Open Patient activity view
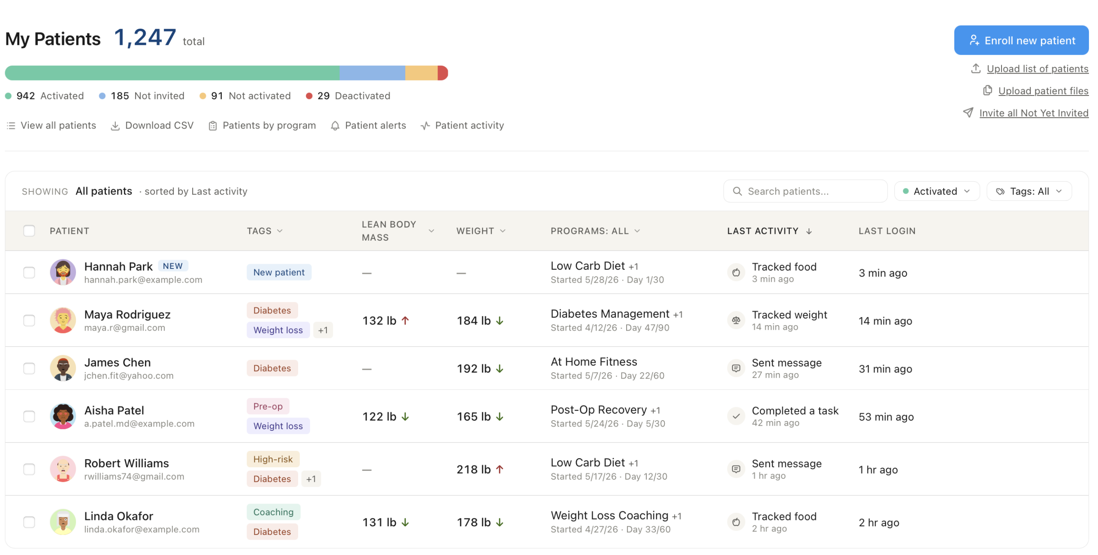Image resolution: width=1098 pixels, height=555 pixels. pyautogui.click(x=462, y=125)
